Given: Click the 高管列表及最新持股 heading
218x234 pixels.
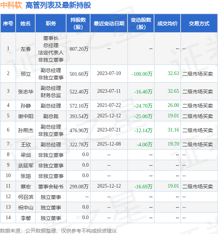Looking at the screenshot, I should (58, 5).
